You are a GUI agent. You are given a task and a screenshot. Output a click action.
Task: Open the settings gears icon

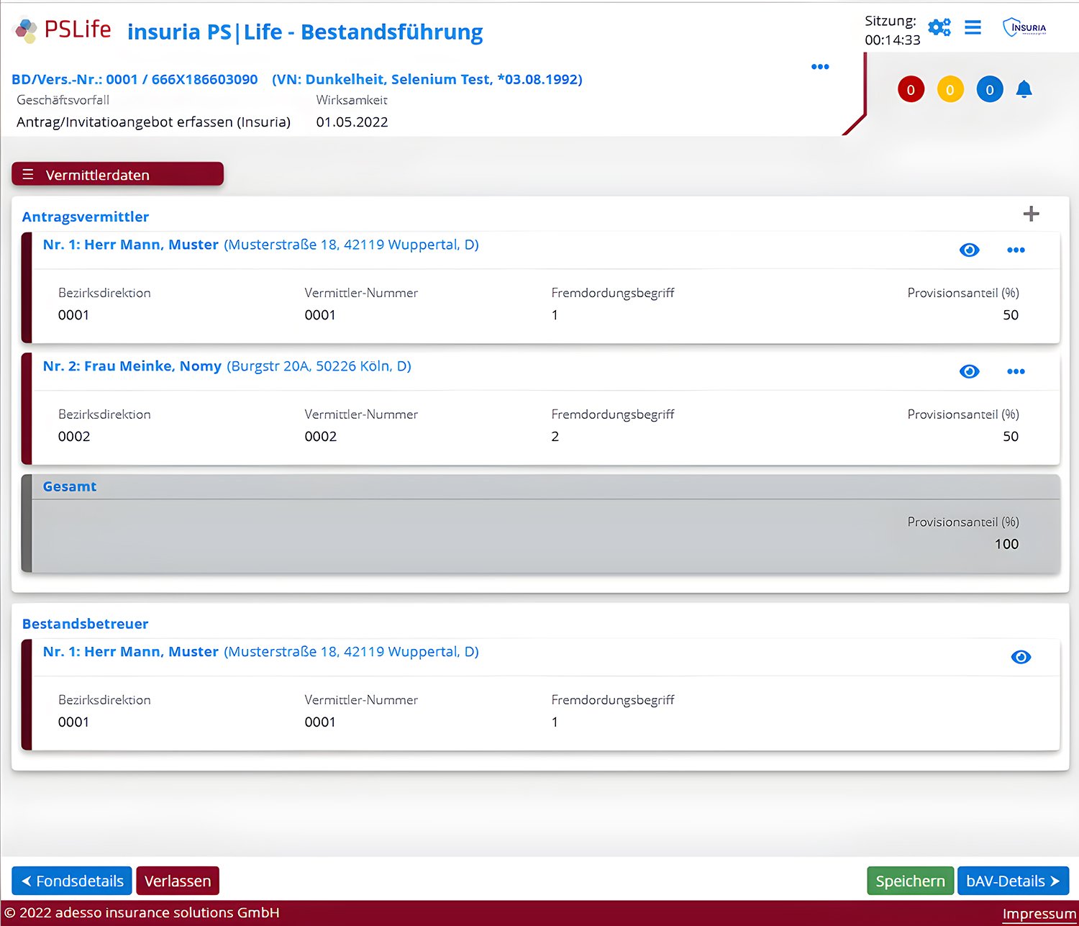click(939, 27)
